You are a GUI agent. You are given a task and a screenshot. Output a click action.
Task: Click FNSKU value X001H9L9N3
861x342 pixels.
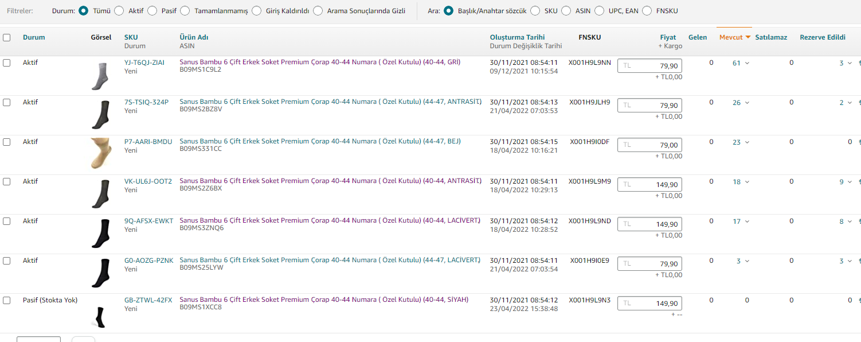pyautogui.click(x=590, y=300)
